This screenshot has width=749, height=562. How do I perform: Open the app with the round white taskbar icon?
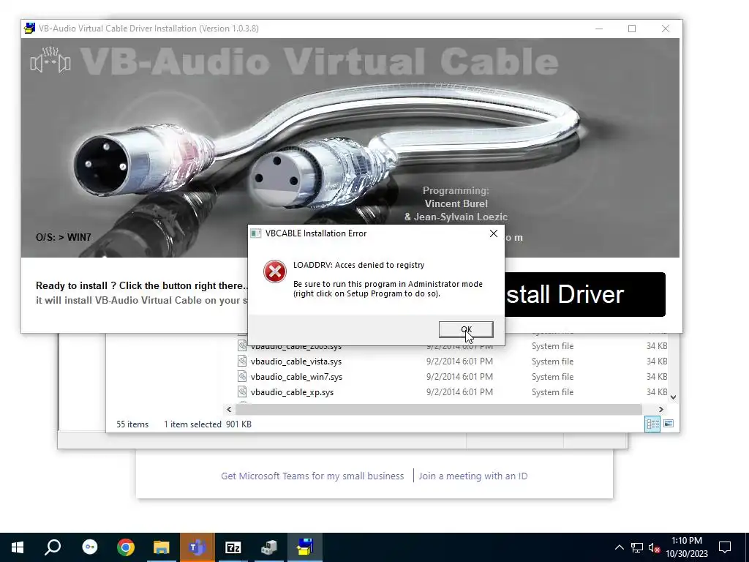[x=89, y=547]
